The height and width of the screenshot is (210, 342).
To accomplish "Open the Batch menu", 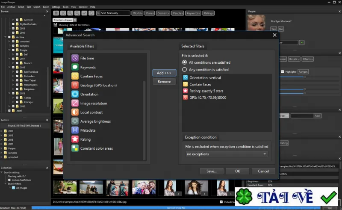I will [x=46, y=7].
